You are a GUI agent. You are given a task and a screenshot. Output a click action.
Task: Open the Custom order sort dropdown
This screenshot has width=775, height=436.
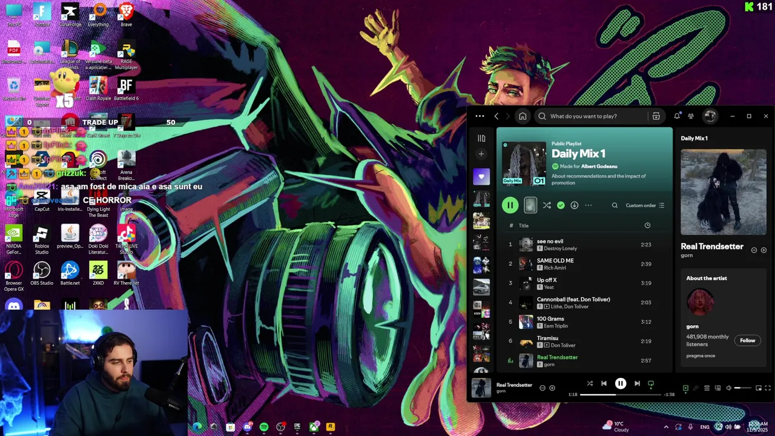tap(645, 205)
